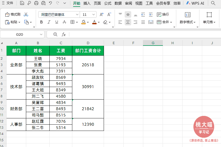Image resolution: width=221 pixels, height=147 pixels.
Task: Open the 会员专享 tab
Action: 163,3
